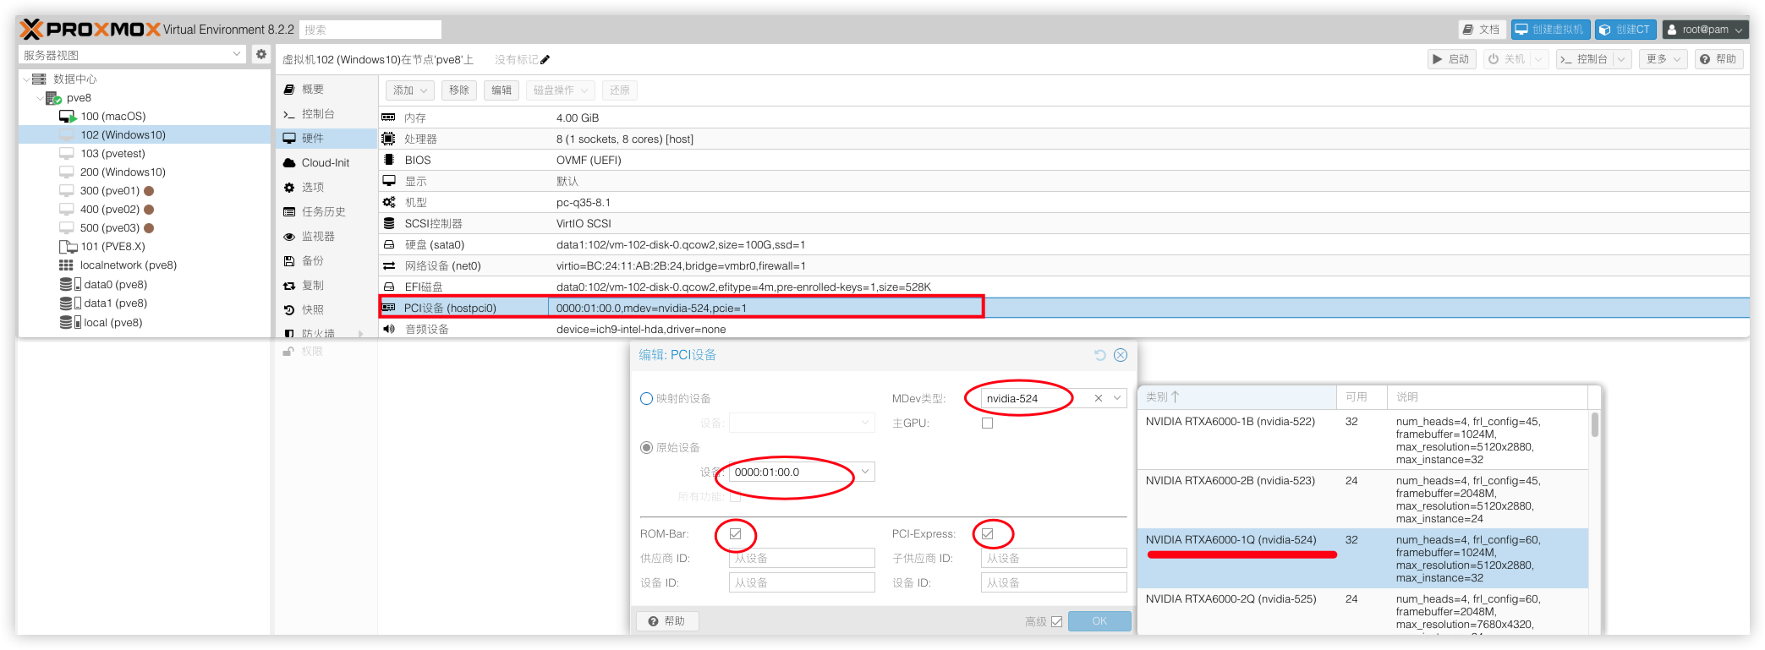The image size is (1765, 650).
Task: Select the Hardware tab
Action: pos(326,139)
